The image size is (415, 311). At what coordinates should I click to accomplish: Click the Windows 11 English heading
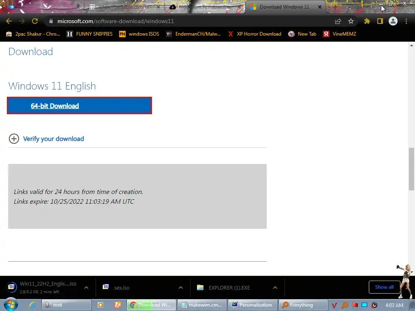(x=52, y=86)
